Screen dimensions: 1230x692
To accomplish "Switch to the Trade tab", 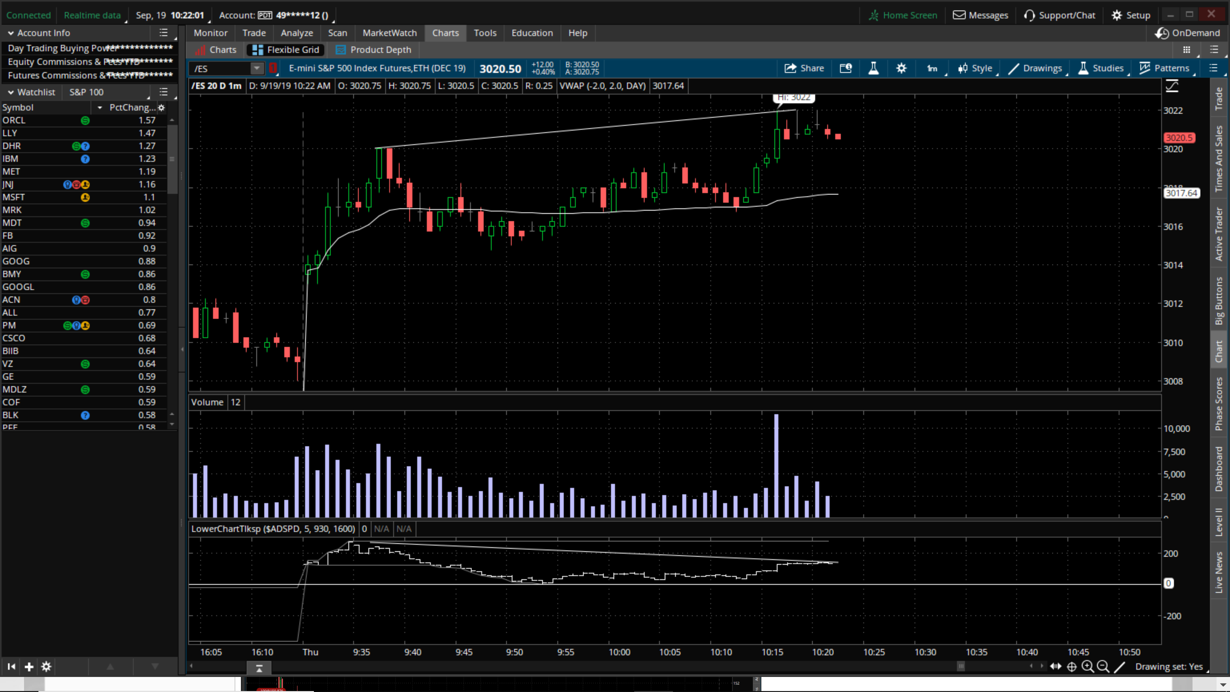I will [x=254, y=33].
